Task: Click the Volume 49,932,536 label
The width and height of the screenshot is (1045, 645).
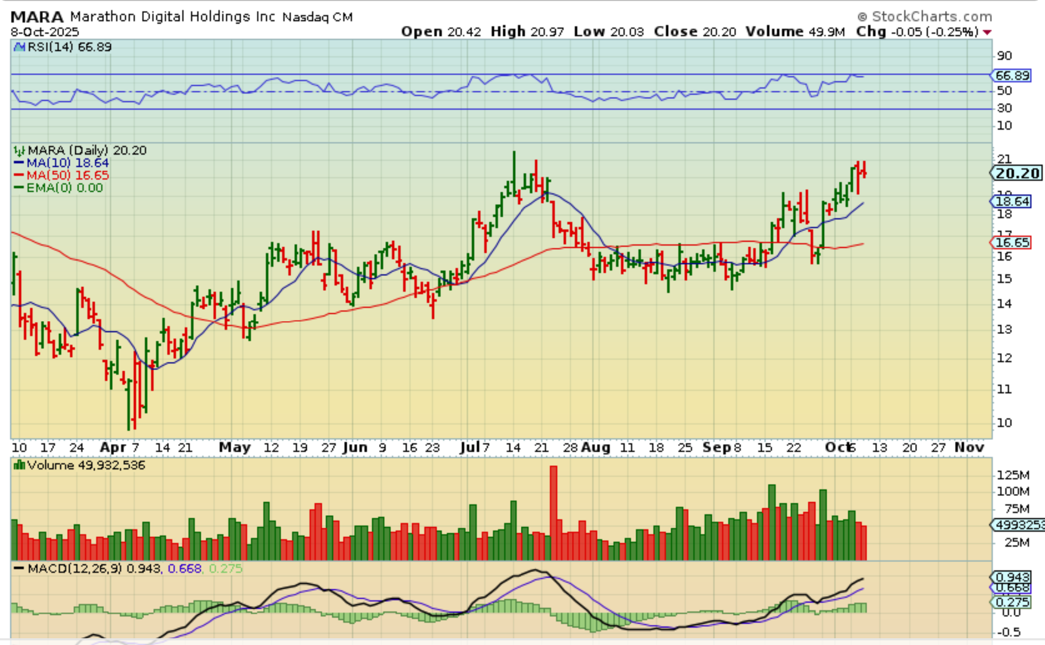Action: click(86, 465)
